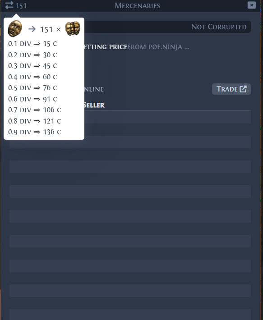The image size is (263, 320).
Task: Click the Mercenaries league title
Action: [x=138, y=6]
